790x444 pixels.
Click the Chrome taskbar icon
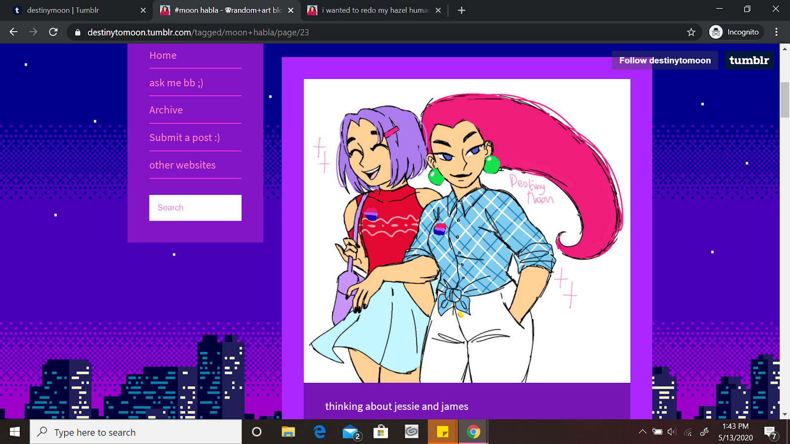[473, 432]
